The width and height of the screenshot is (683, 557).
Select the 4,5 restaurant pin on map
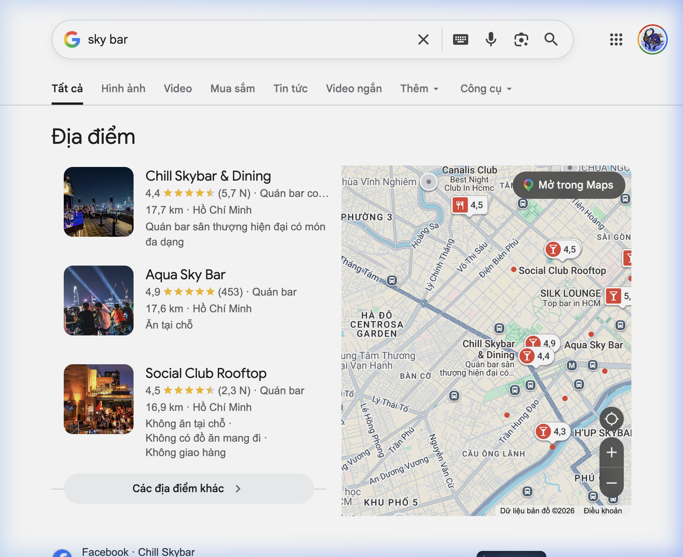(x=469, y=205)
